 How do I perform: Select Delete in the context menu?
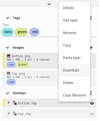click(74, 83)
